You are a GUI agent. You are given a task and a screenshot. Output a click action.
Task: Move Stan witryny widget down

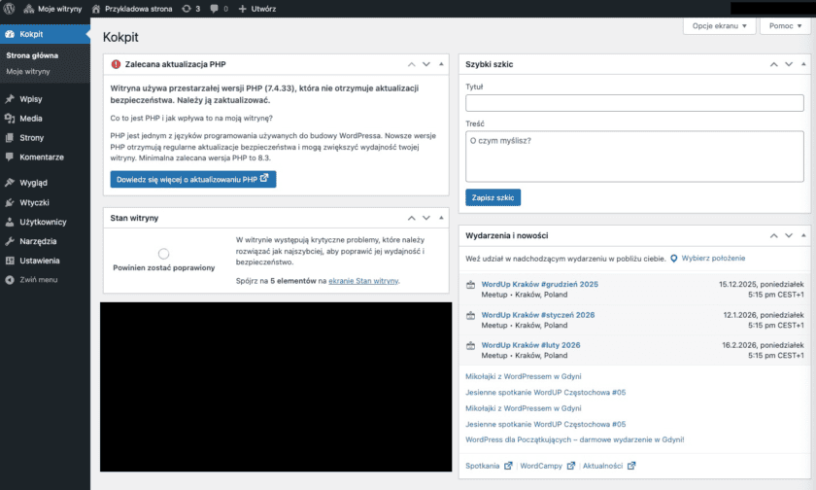click(426, 218)
